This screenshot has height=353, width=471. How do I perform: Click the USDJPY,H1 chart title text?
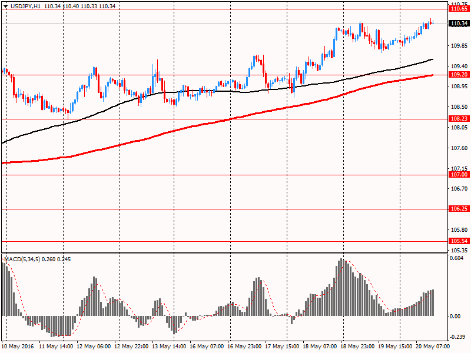(24, 6)
